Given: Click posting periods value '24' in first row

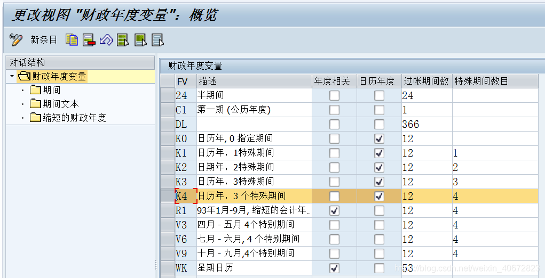Looking at the screenshot, I should point(427,95).
